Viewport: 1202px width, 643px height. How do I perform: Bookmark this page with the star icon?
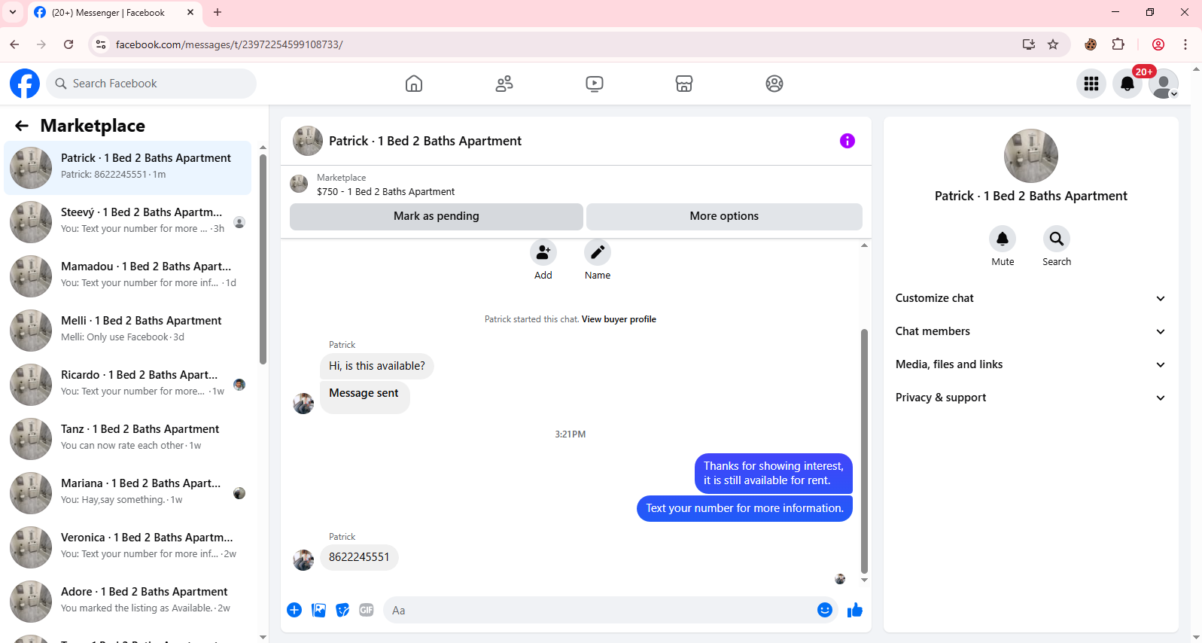pyautogui.click(x=1053, y=44)
